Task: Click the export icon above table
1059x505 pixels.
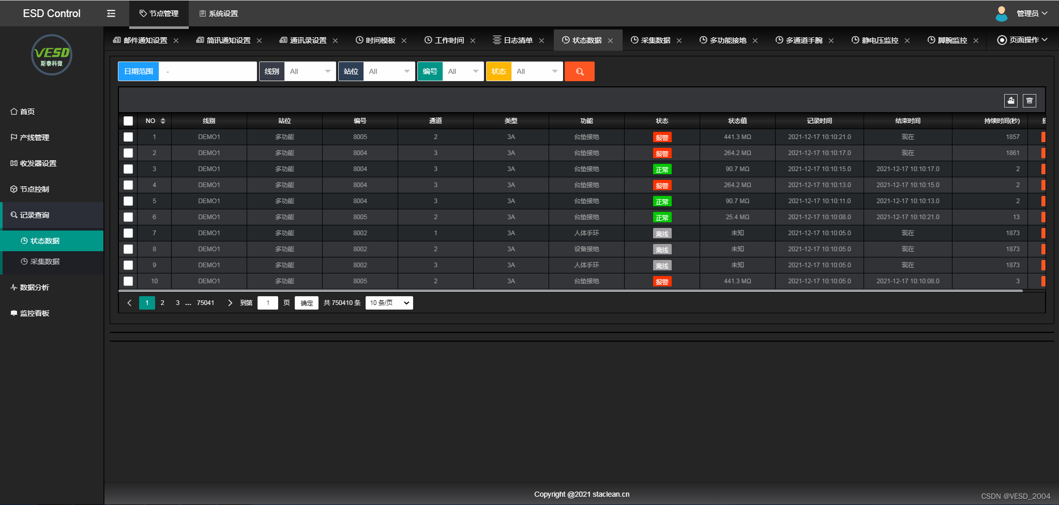Action: (1011, 101)
